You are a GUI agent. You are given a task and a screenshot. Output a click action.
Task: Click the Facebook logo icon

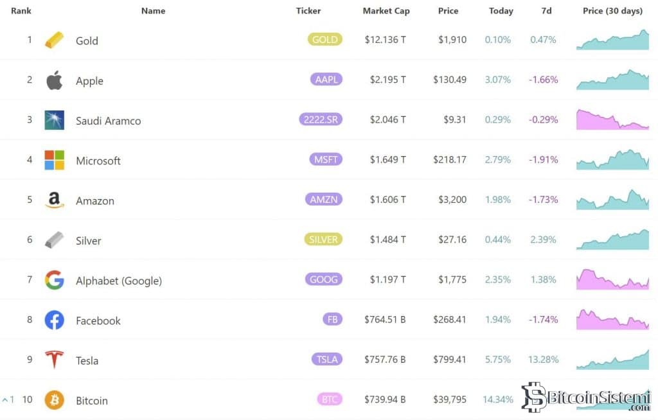(55, 320)
